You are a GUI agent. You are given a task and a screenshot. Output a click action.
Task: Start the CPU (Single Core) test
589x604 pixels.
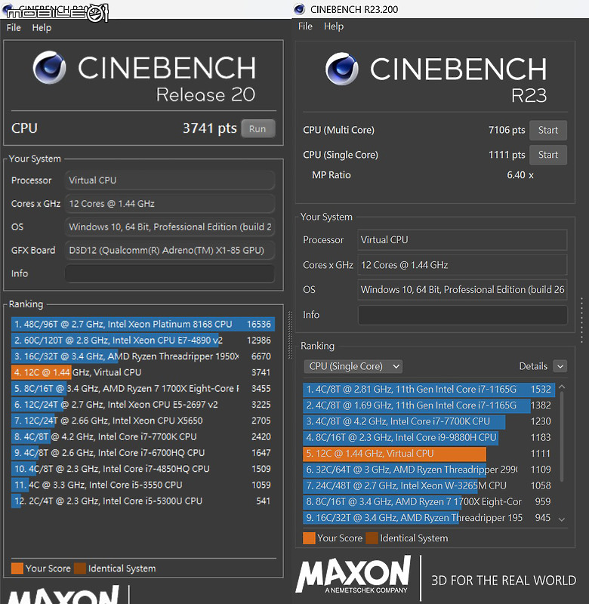tap(547, 155)
